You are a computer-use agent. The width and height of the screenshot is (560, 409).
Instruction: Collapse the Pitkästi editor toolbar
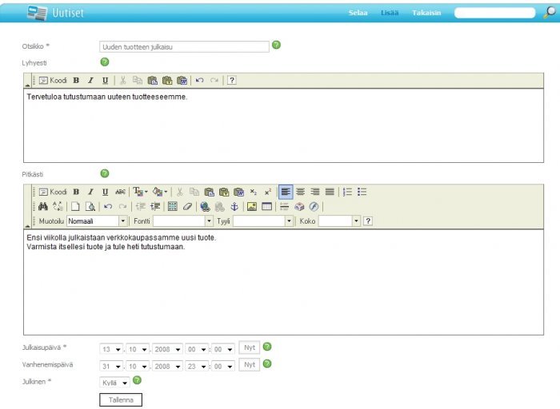pos(27,225)
